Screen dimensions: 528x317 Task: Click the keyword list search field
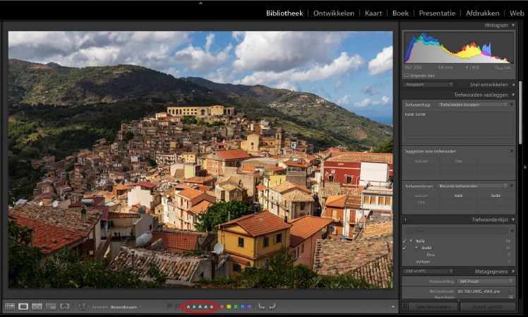pos(457,231)
